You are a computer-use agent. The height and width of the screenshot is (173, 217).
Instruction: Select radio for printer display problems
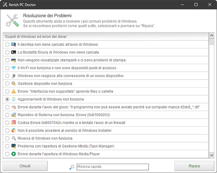pos(7,60)
